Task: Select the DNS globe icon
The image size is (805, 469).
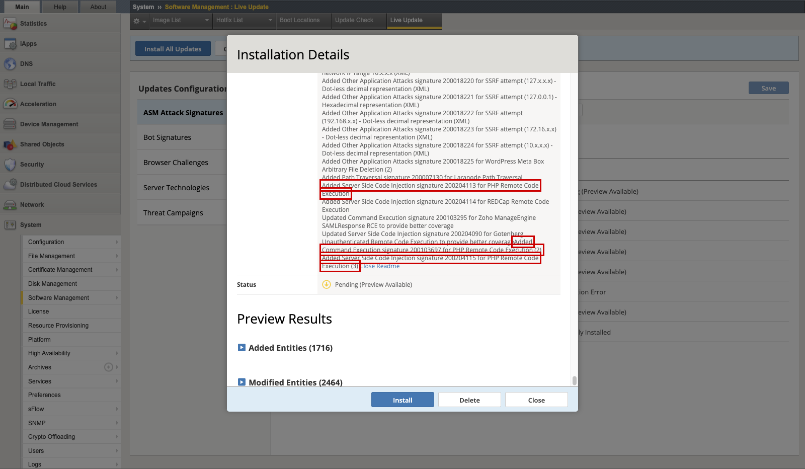Action: (x=10, y=64)
